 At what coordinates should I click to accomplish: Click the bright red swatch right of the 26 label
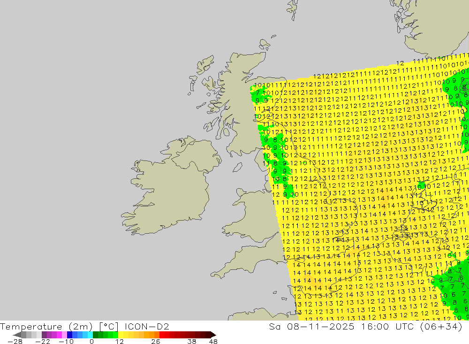click(162, 335)
